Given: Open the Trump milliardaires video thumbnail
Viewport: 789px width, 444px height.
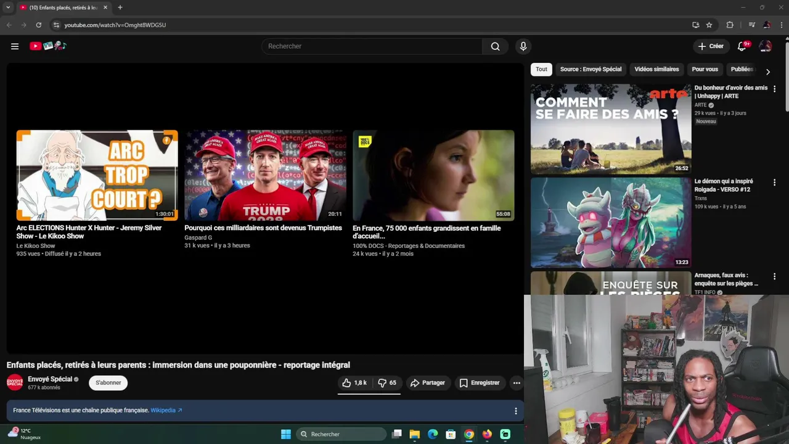Looking at the screenshot, I should [x=265, y=175].
